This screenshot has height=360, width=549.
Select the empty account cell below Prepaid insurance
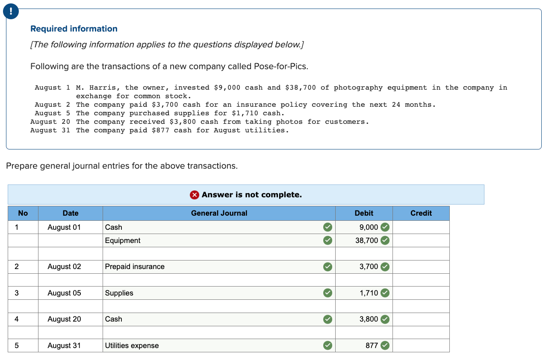point(219,280)
